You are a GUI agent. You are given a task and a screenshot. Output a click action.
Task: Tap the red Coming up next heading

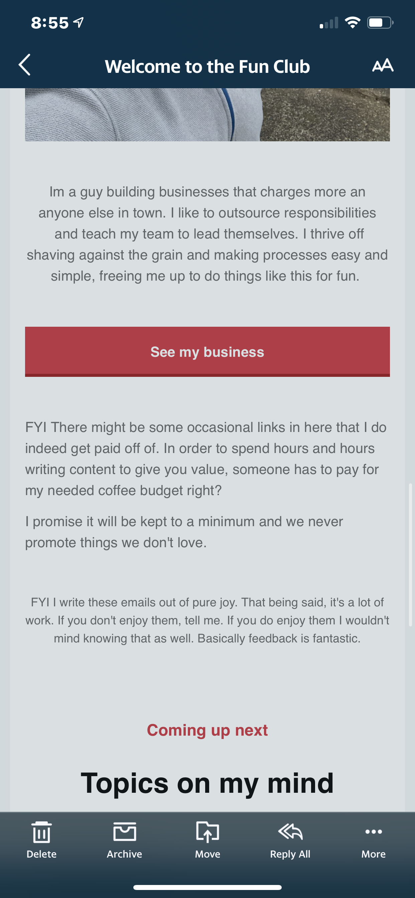[207, 730]
